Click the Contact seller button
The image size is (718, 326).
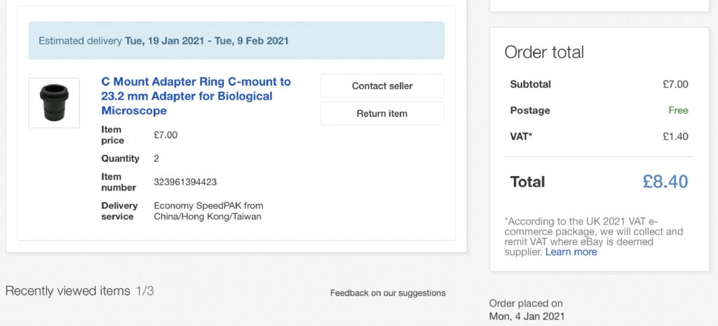[382, 86]
